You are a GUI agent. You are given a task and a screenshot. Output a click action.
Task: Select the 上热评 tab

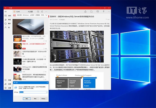[32, 15]
